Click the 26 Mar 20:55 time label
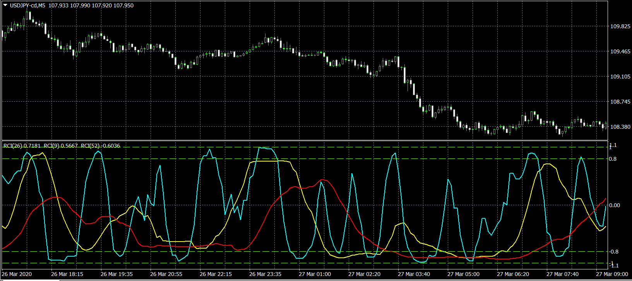Screen dimensions: 632x281 coord(166,274)
